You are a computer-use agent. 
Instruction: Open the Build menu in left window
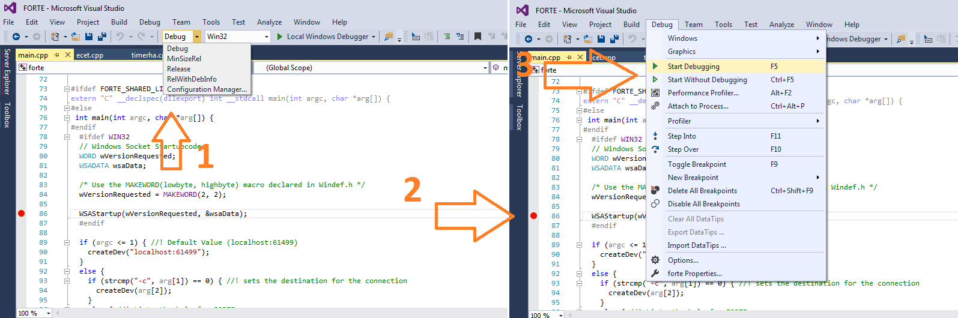(x=119, y=22)
